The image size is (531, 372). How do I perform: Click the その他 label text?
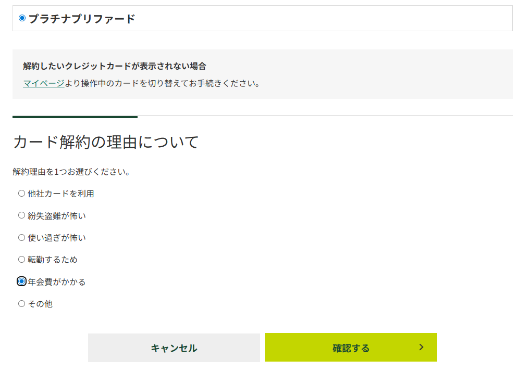[x=40, y=304]
